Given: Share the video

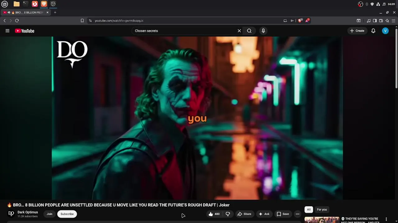Looking at the screenshot, I should (244, 214).
